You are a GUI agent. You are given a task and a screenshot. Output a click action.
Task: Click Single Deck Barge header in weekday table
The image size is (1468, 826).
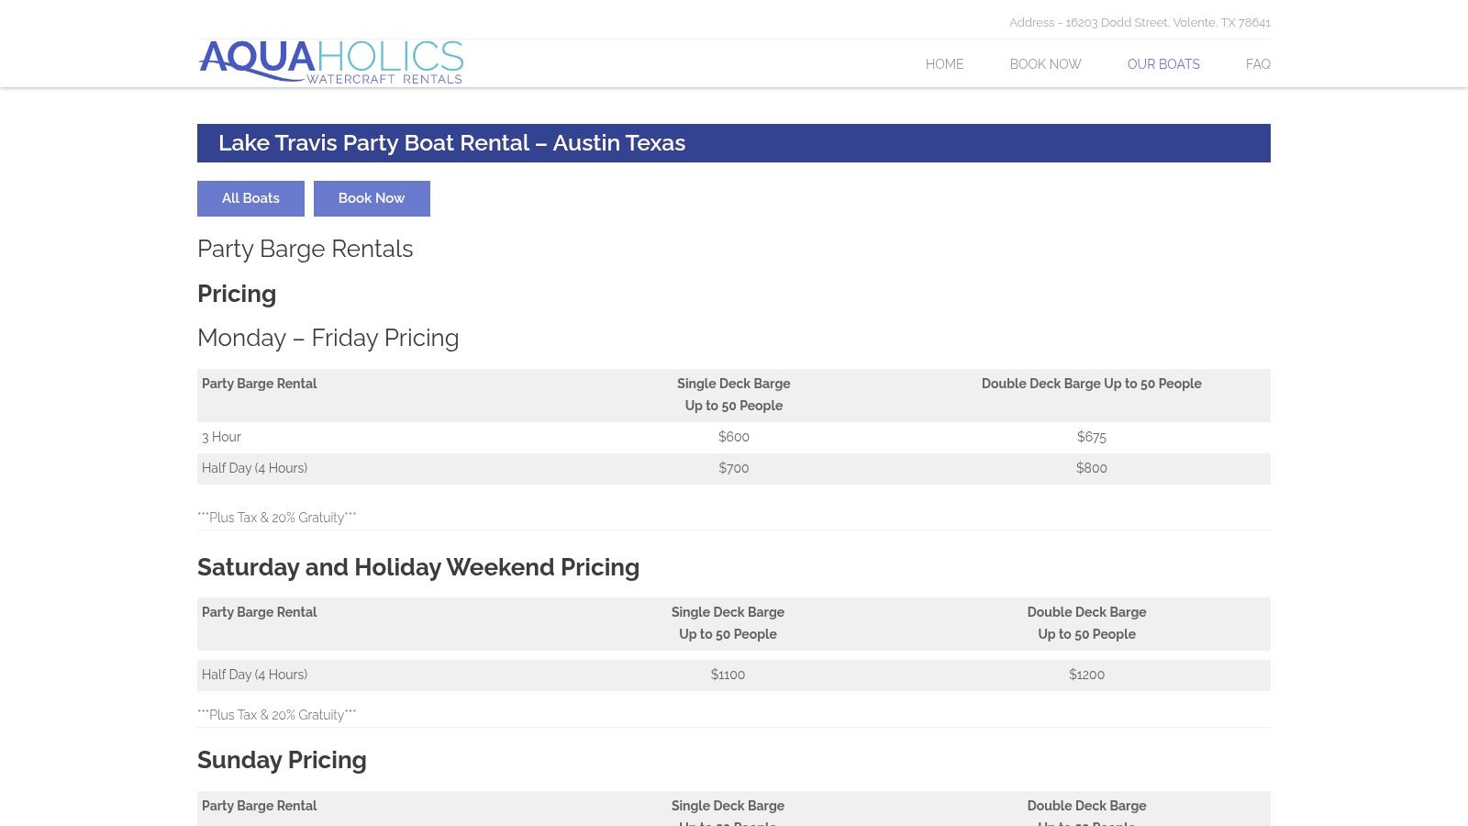(x=734, y=395)
